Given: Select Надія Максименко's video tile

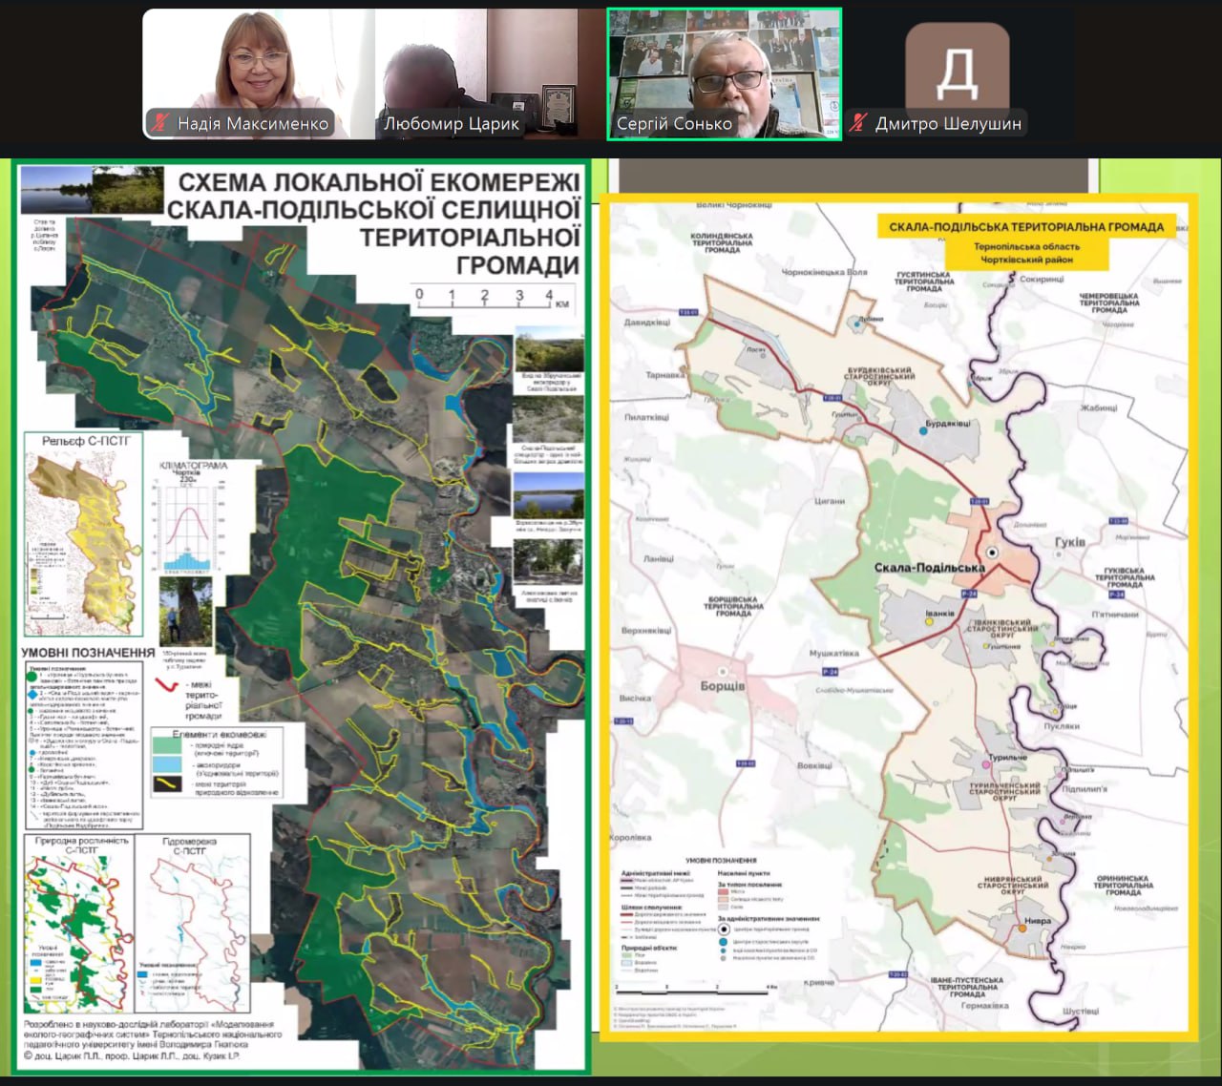Looking at the screenshot, I should [x=258, y=74].
